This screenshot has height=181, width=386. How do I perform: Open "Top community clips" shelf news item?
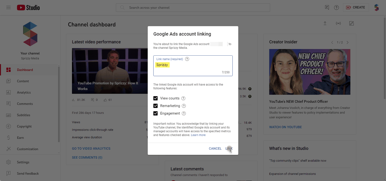click(298, 161)
